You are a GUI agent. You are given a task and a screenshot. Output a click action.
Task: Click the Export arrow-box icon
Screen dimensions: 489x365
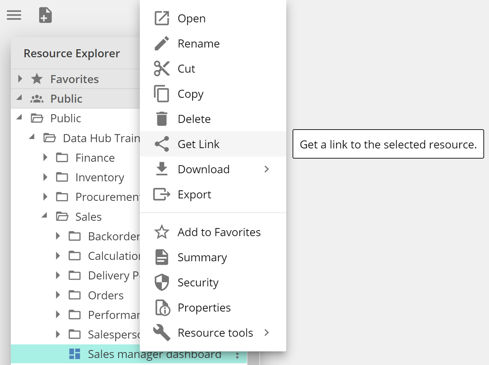pyautogui.click(x=162, y=194)
